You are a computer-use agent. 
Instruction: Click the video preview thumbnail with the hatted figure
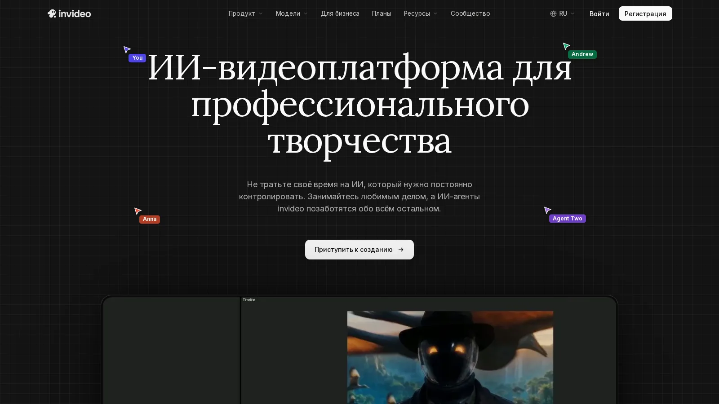pyautogui.click(x=450, y=357)
